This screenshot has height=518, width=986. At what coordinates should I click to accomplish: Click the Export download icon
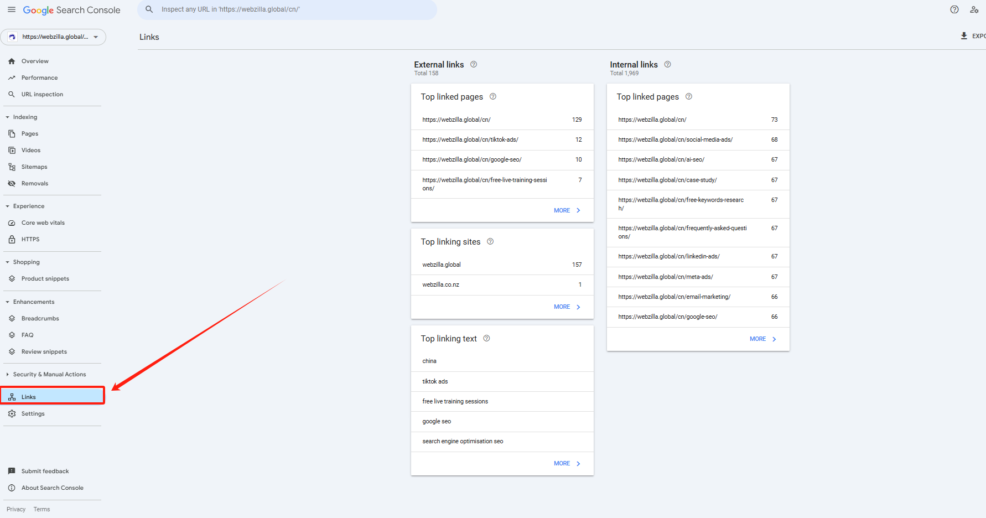[x=964, y=36]
